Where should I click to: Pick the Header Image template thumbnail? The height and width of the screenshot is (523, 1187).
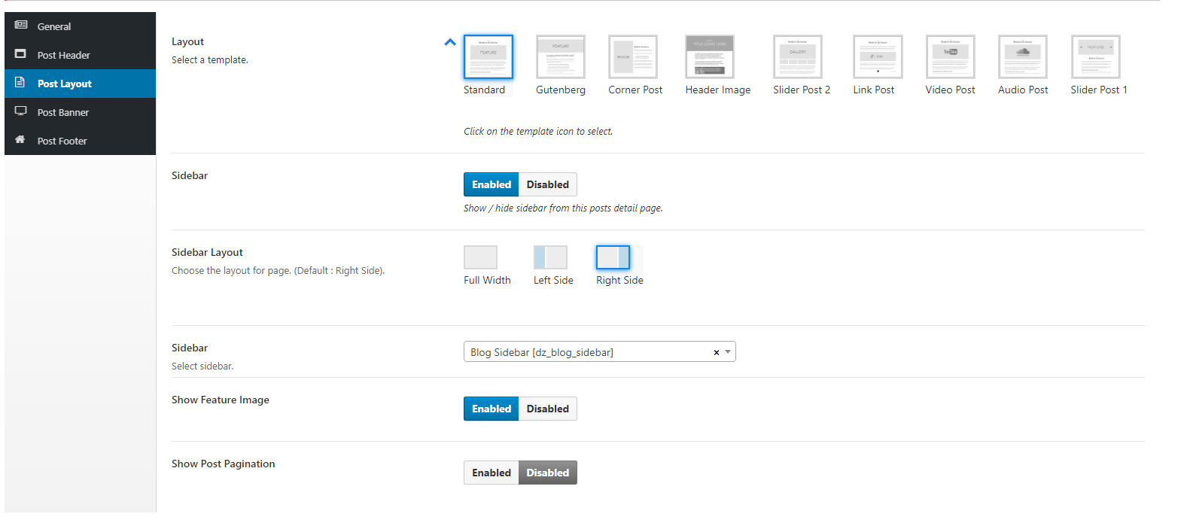pyautogui.click(x=709, y=57)
